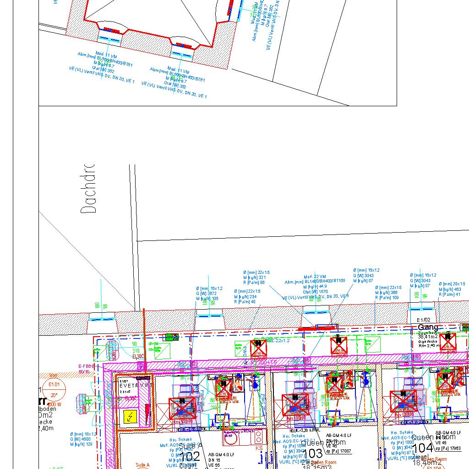This screenshot has height=469, width=469.
Task: Select room number 102
Action: coord(190,457)
